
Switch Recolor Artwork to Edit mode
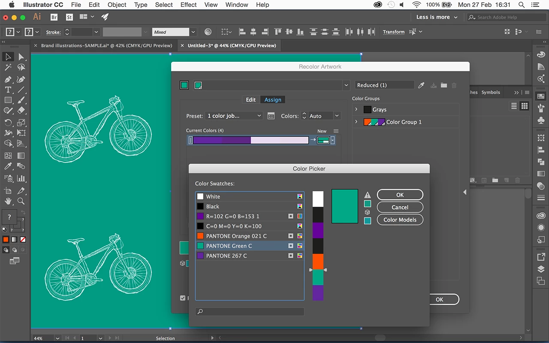251,99
